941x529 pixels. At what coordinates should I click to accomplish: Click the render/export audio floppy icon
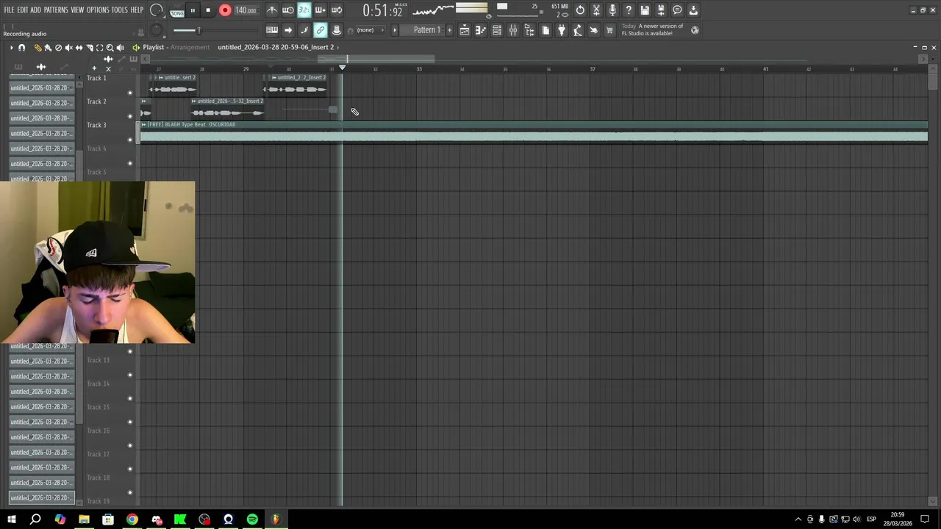point(661,10)
